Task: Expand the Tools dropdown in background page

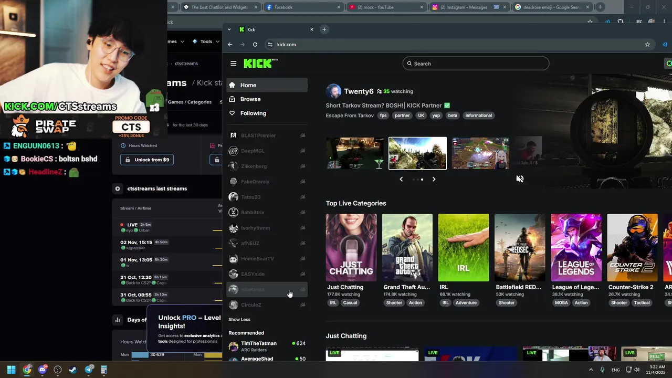Action: tap(206, 41)
